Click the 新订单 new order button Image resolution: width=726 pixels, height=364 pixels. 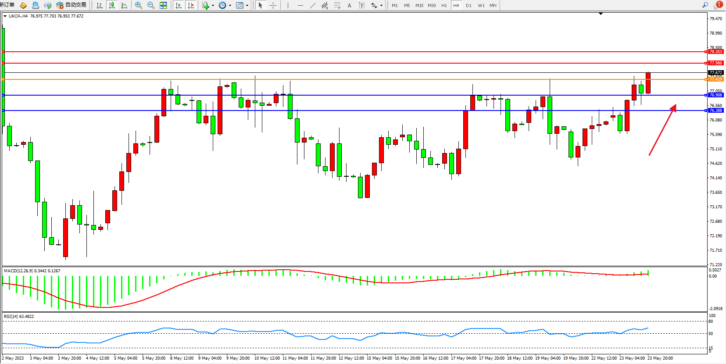click(7, 5)
